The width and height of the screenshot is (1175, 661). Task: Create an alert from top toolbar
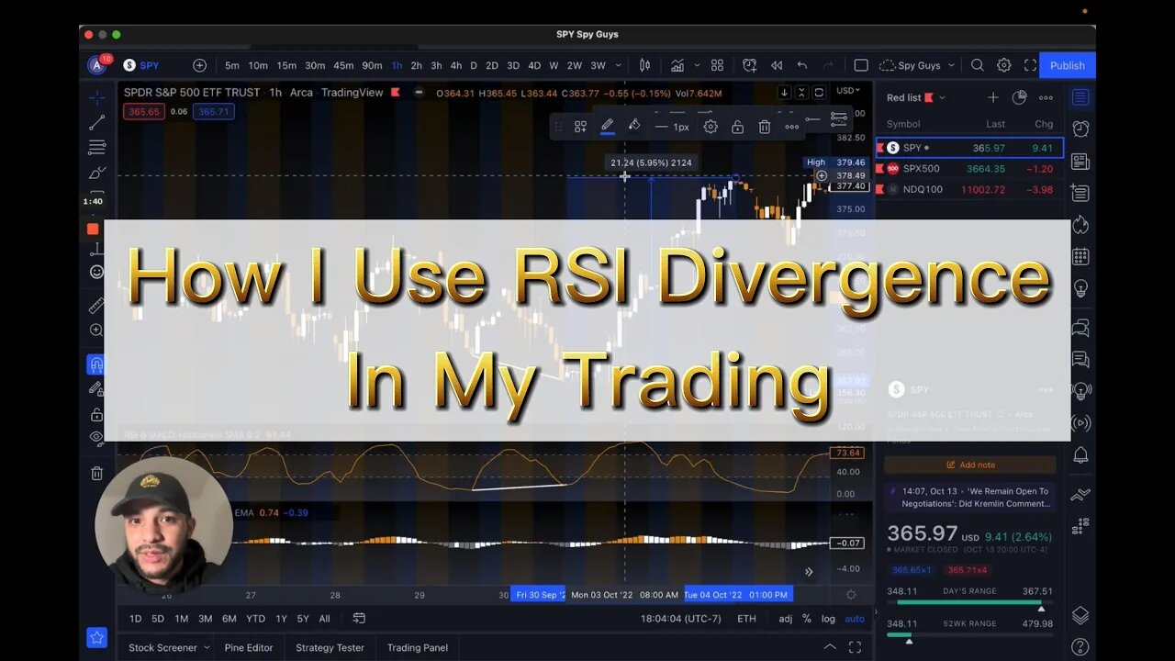tap(750, 65)
